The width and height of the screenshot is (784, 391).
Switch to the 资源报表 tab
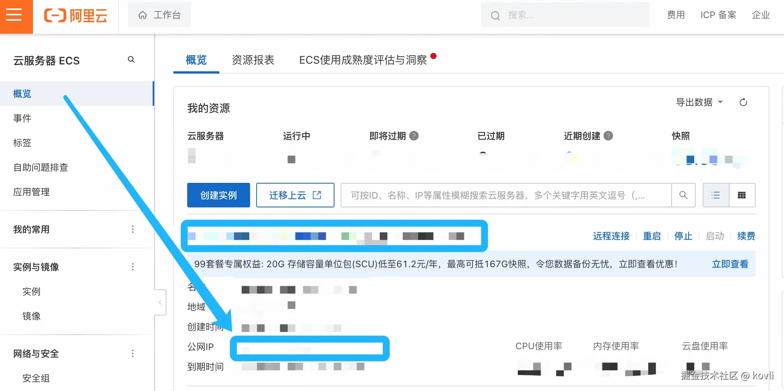(253, 60)
